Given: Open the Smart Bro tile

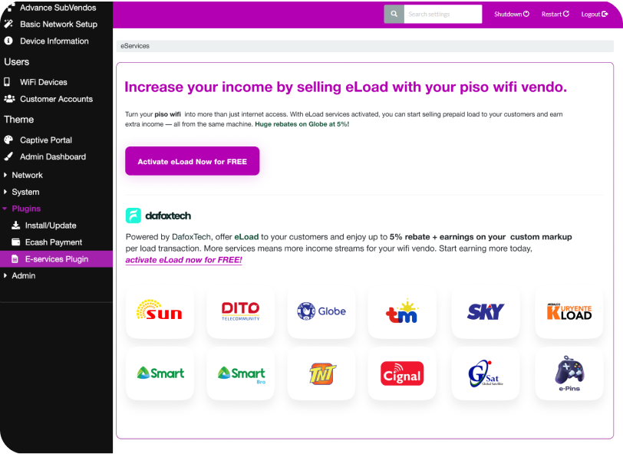Looking at the screenshot, I should (240, 373).
